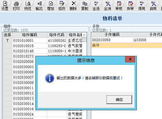Deselect all with 全消 button

coord(108,6)
